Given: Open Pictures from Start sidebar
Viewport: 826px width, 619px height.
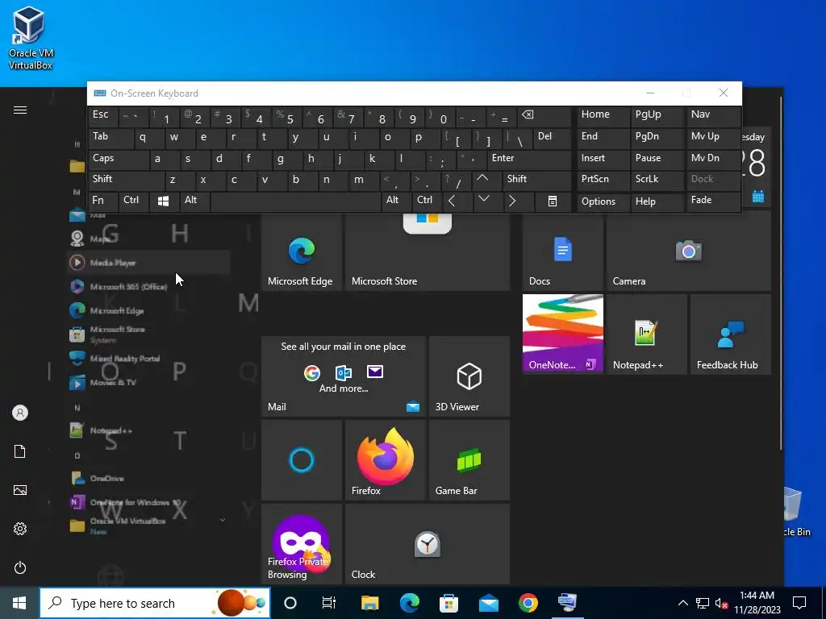Looking at the screenshot, I should pyautogui.click(x=20, y=490).
